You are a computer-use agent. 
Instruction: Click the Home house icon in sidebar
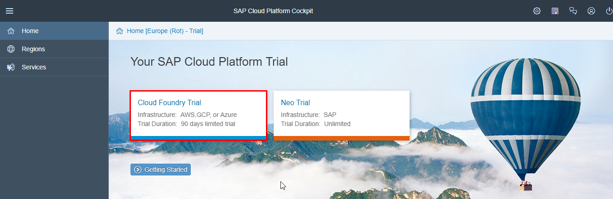tap(11, 31)
